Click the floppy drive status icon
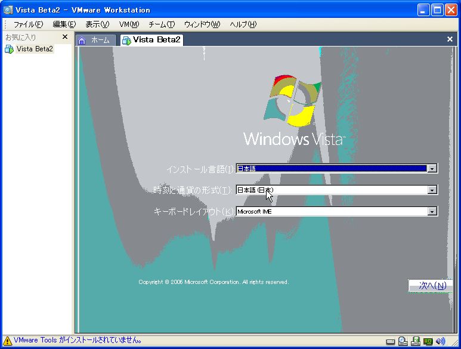461x349 pixels. click(x=416, y=341)
